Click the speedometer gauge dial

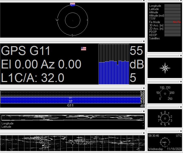click(165, 94)
